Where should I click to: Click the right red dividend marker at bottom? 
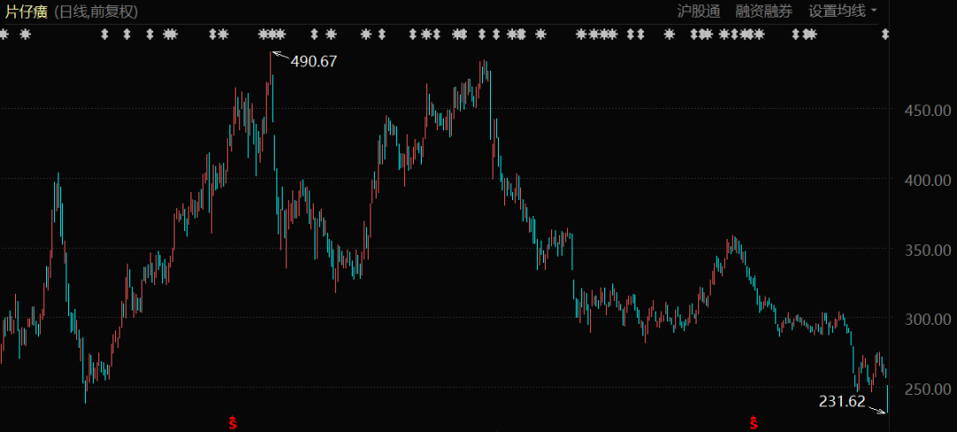[x=754, y=422]
